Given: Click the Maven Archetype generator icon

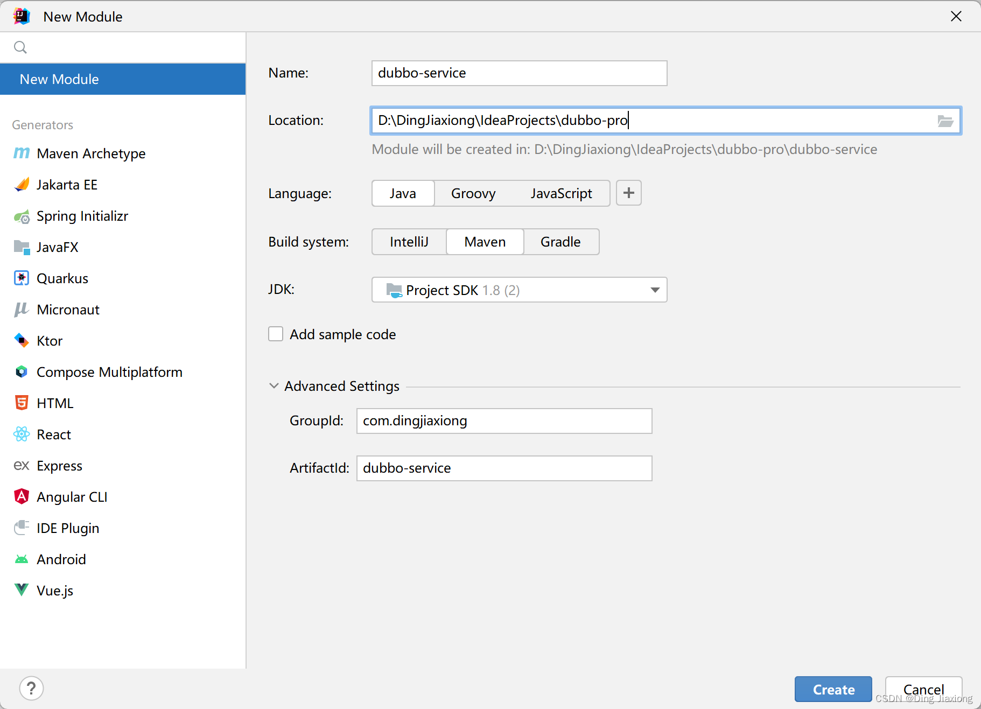Looking at the screenshot, I should point(22,153).
